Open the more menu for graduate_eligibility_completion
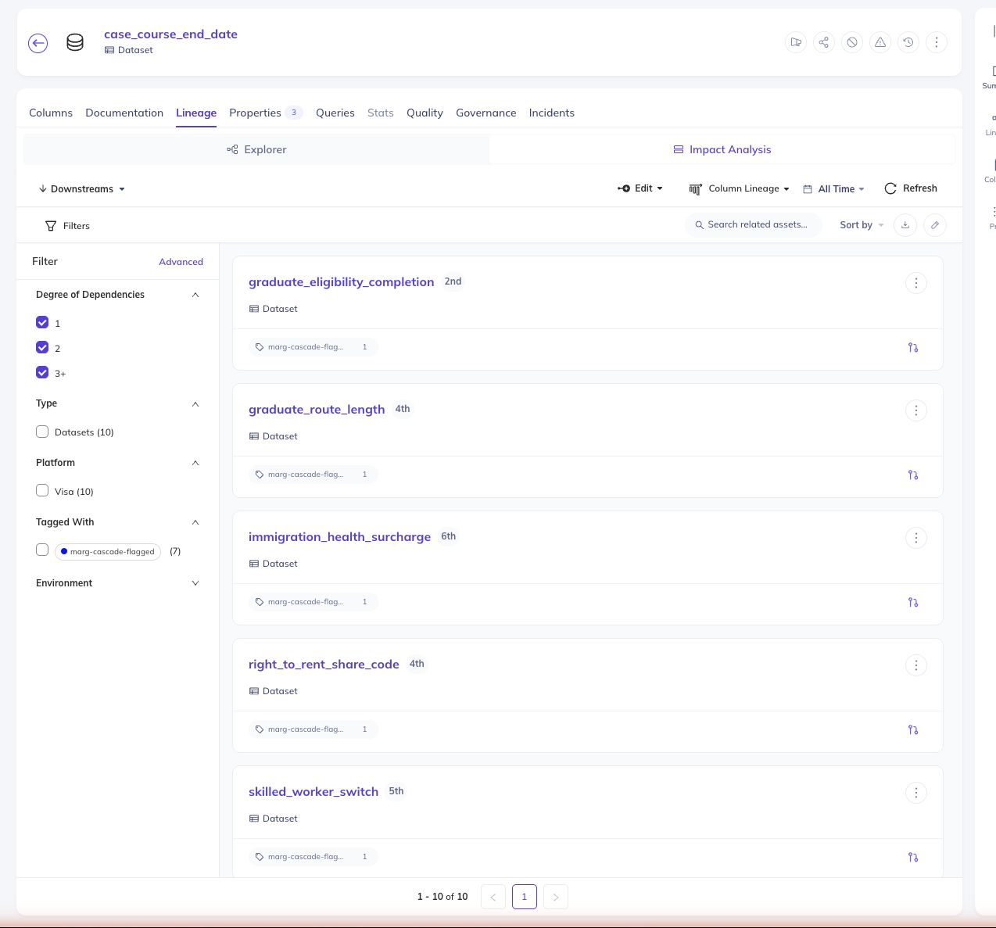 [916, 283]
